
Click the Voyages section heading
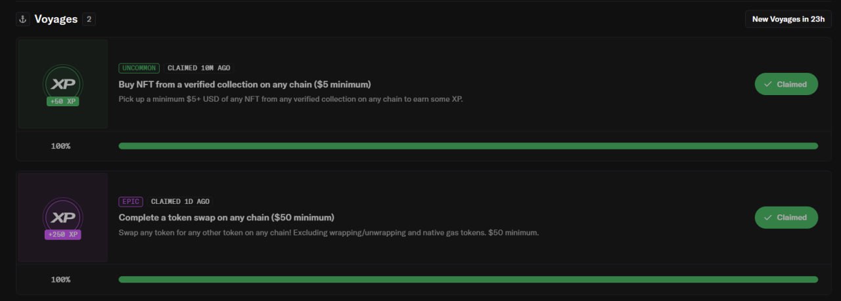(x=56, y=19)
